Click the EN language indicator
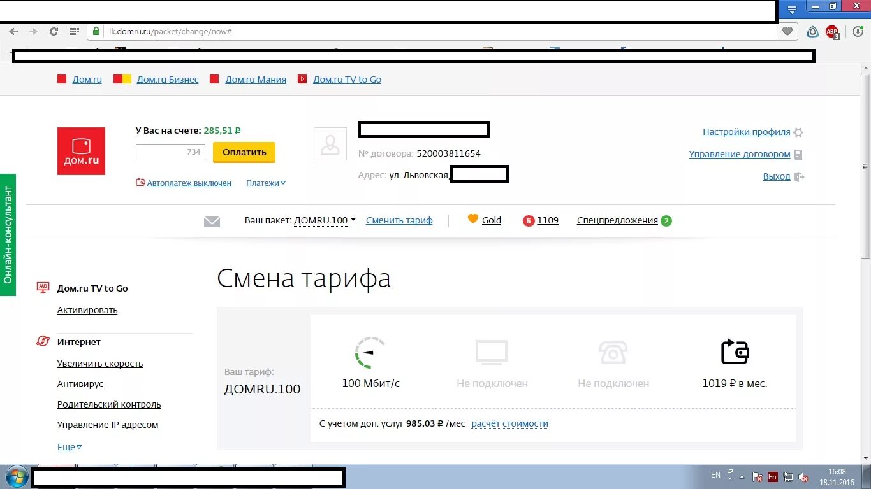The width and height of the screenshot is (871, 489). [715, 475]
